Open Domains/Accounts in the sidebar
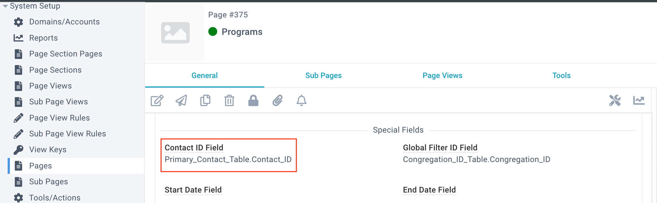657x203 pixels. pos(64,22)
